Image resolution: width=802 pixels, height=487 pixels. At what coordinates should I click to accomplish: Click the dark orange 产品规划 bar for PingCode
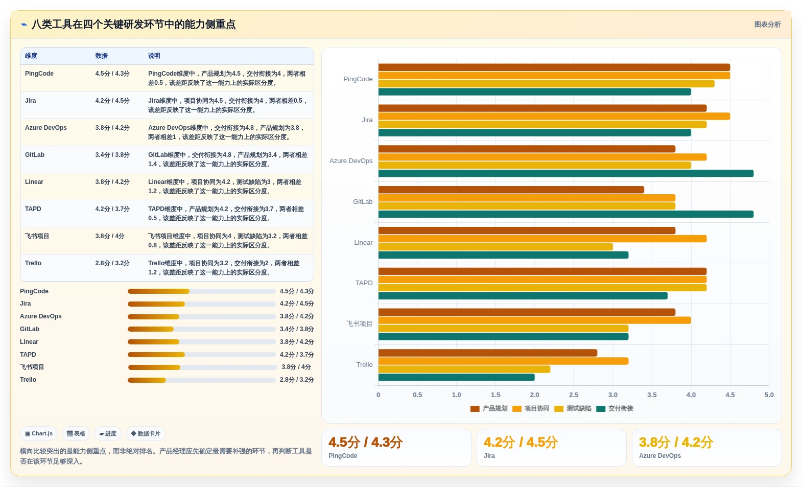tap(554, 67)
